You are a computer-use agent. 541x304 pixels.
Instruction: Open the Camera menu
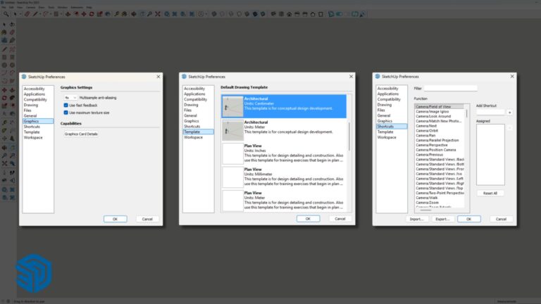click(x=30, y=7)
